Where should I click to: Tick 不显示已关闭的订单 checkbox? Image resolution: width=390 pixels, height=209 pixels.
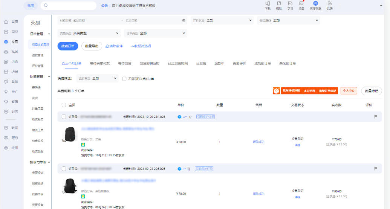125,79
